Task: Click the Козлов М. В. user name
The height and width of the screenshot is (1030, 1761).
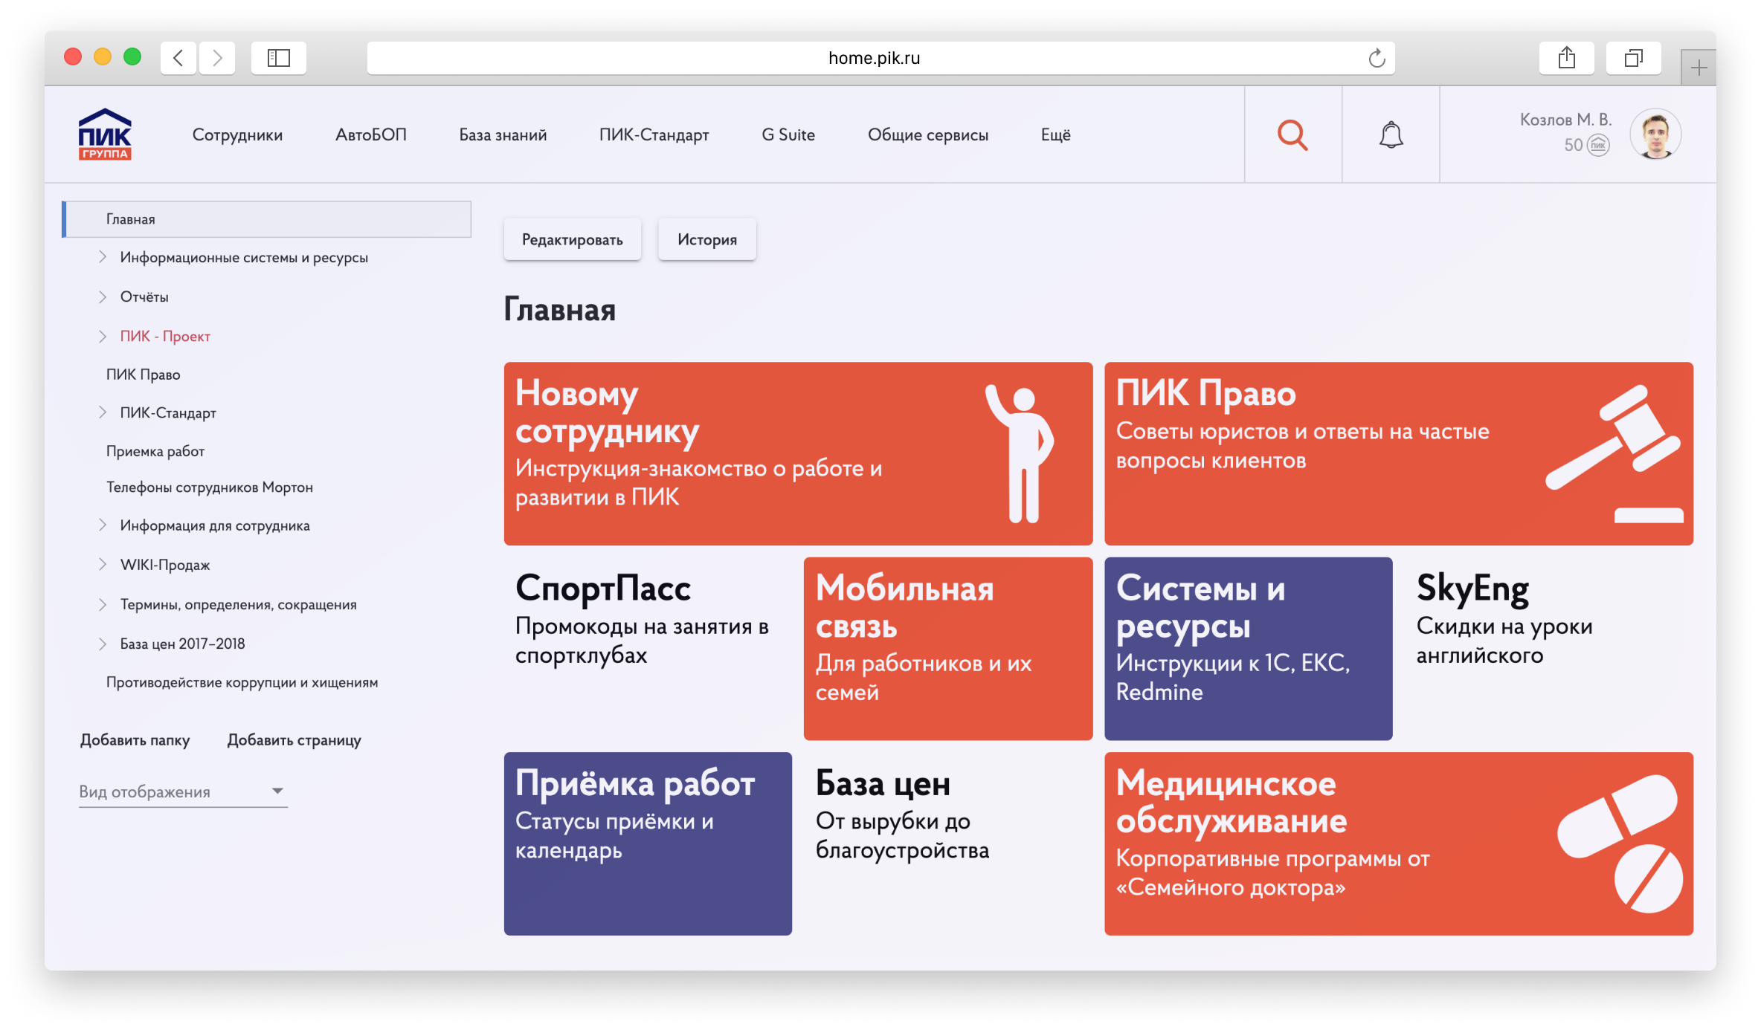Action: click(1565, 120)
